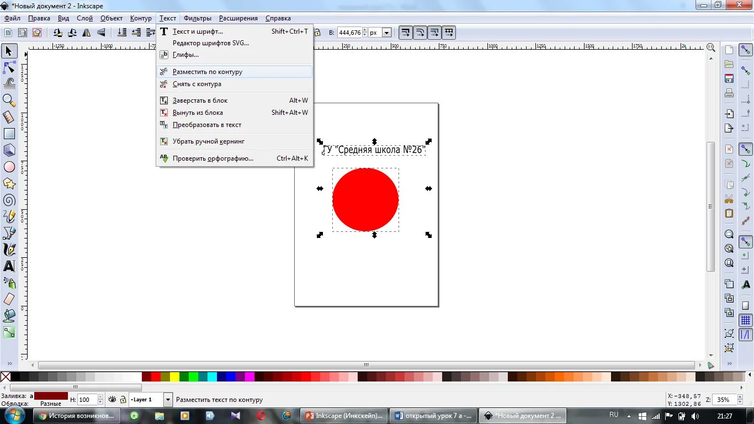
Task: Open Windows Start button
Action: 14,416
